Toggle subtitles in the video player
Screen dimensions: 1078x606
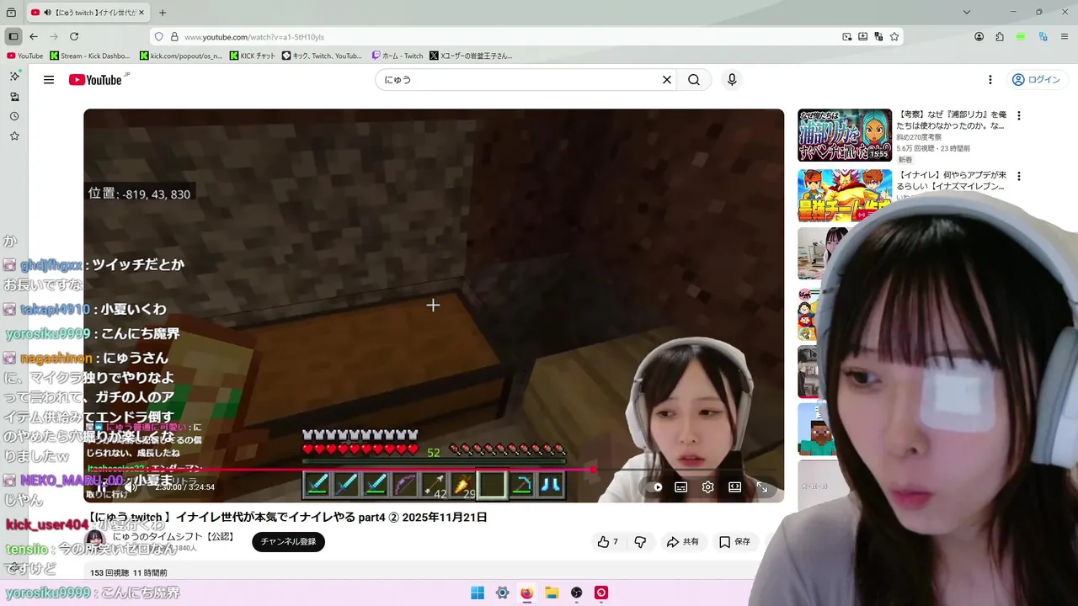pos(681,487)
